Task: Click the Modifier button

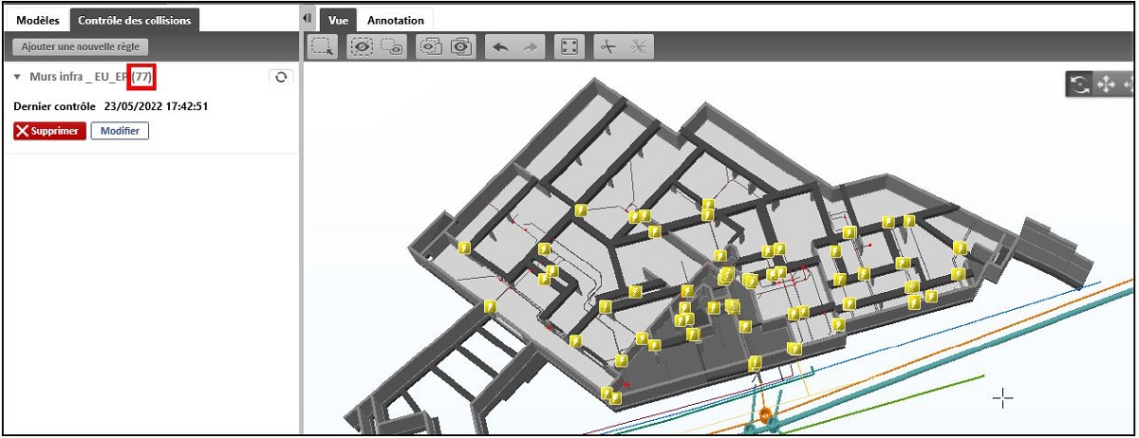Action: click(120, 131)
